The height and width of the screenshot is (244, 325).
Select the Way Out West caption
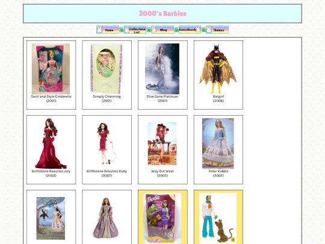point(162,174)
